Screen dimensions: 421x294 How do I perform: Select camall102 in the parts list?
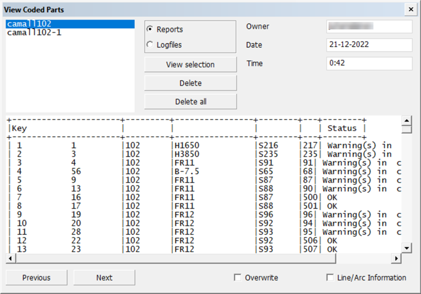pyautogui.click(x=31, y=24)
